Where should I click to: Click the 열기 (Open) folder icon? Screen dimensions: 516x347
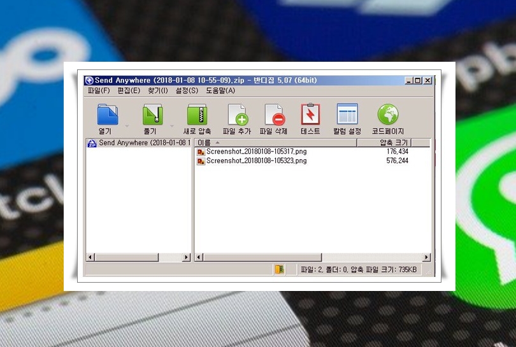click(x=107, y=114)
